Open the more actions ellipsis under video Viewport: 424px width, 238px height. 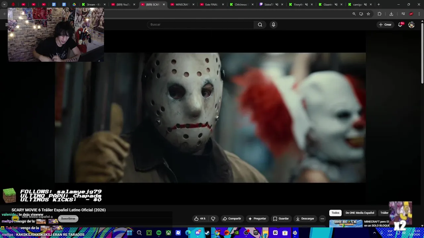tap(322, 218)
